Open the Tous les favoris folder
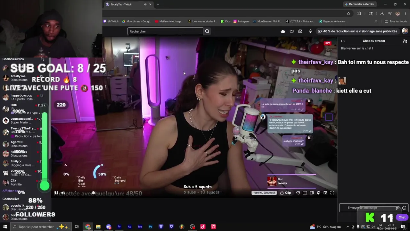The width and height of the screenshot is (410, 231). click(396, 21)
